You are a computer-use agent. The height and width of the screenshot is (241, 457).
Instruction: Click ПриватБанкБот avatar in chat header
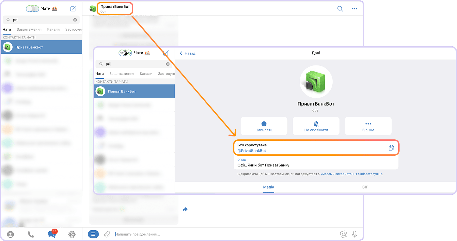(93, 8)
